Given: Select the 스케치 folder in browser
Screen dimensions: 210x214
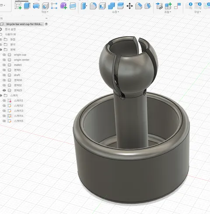Looking at the screenshot, I should pyautogui.click(x=14, y=96).
